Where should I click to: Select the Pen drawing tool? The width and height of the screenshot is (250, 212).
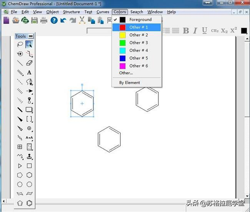(29, 82)
